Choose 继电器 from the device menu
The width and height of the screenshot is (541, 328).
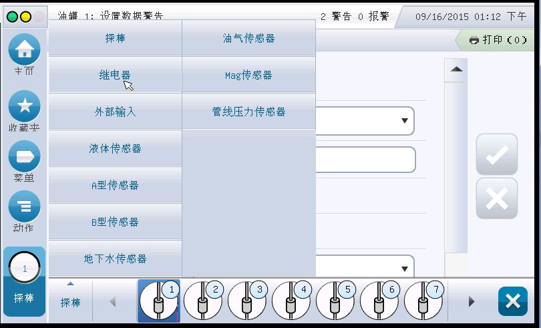tap(115, 75)
